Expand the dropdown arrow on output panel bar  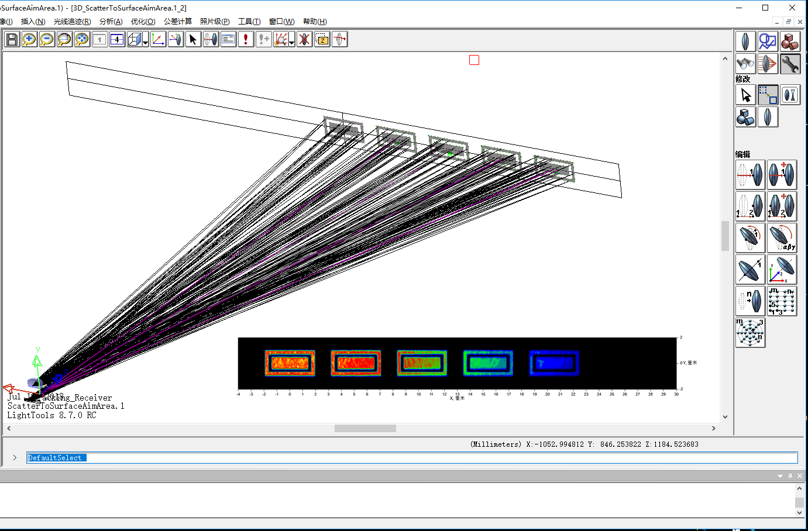point(781,475)
